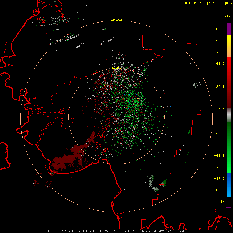This screenshot has width=233, height=233.
Task: Pick the green color bar segment
Action: (x=229, y=147)
